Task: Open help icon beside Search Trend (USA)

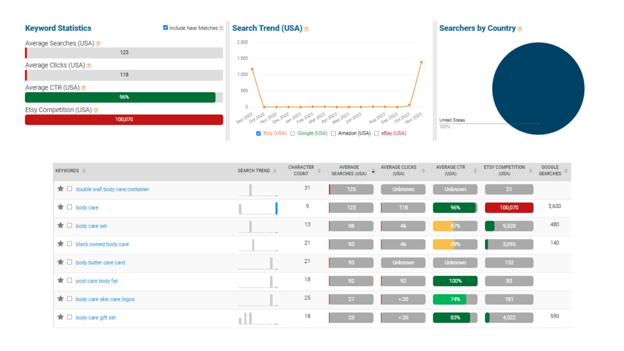Action: [306, 29]
